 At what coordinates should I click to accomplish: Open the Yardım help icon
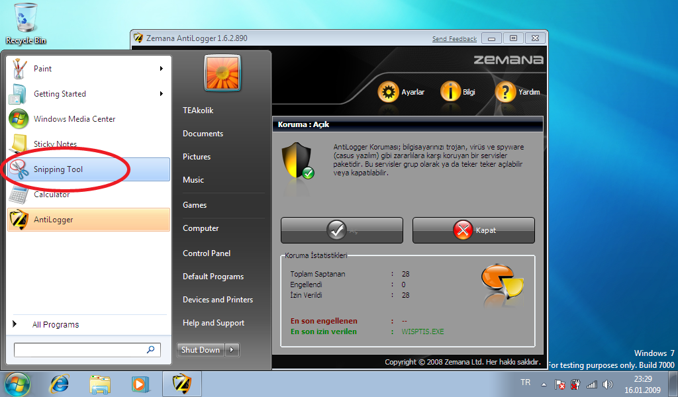pos(505,92)
